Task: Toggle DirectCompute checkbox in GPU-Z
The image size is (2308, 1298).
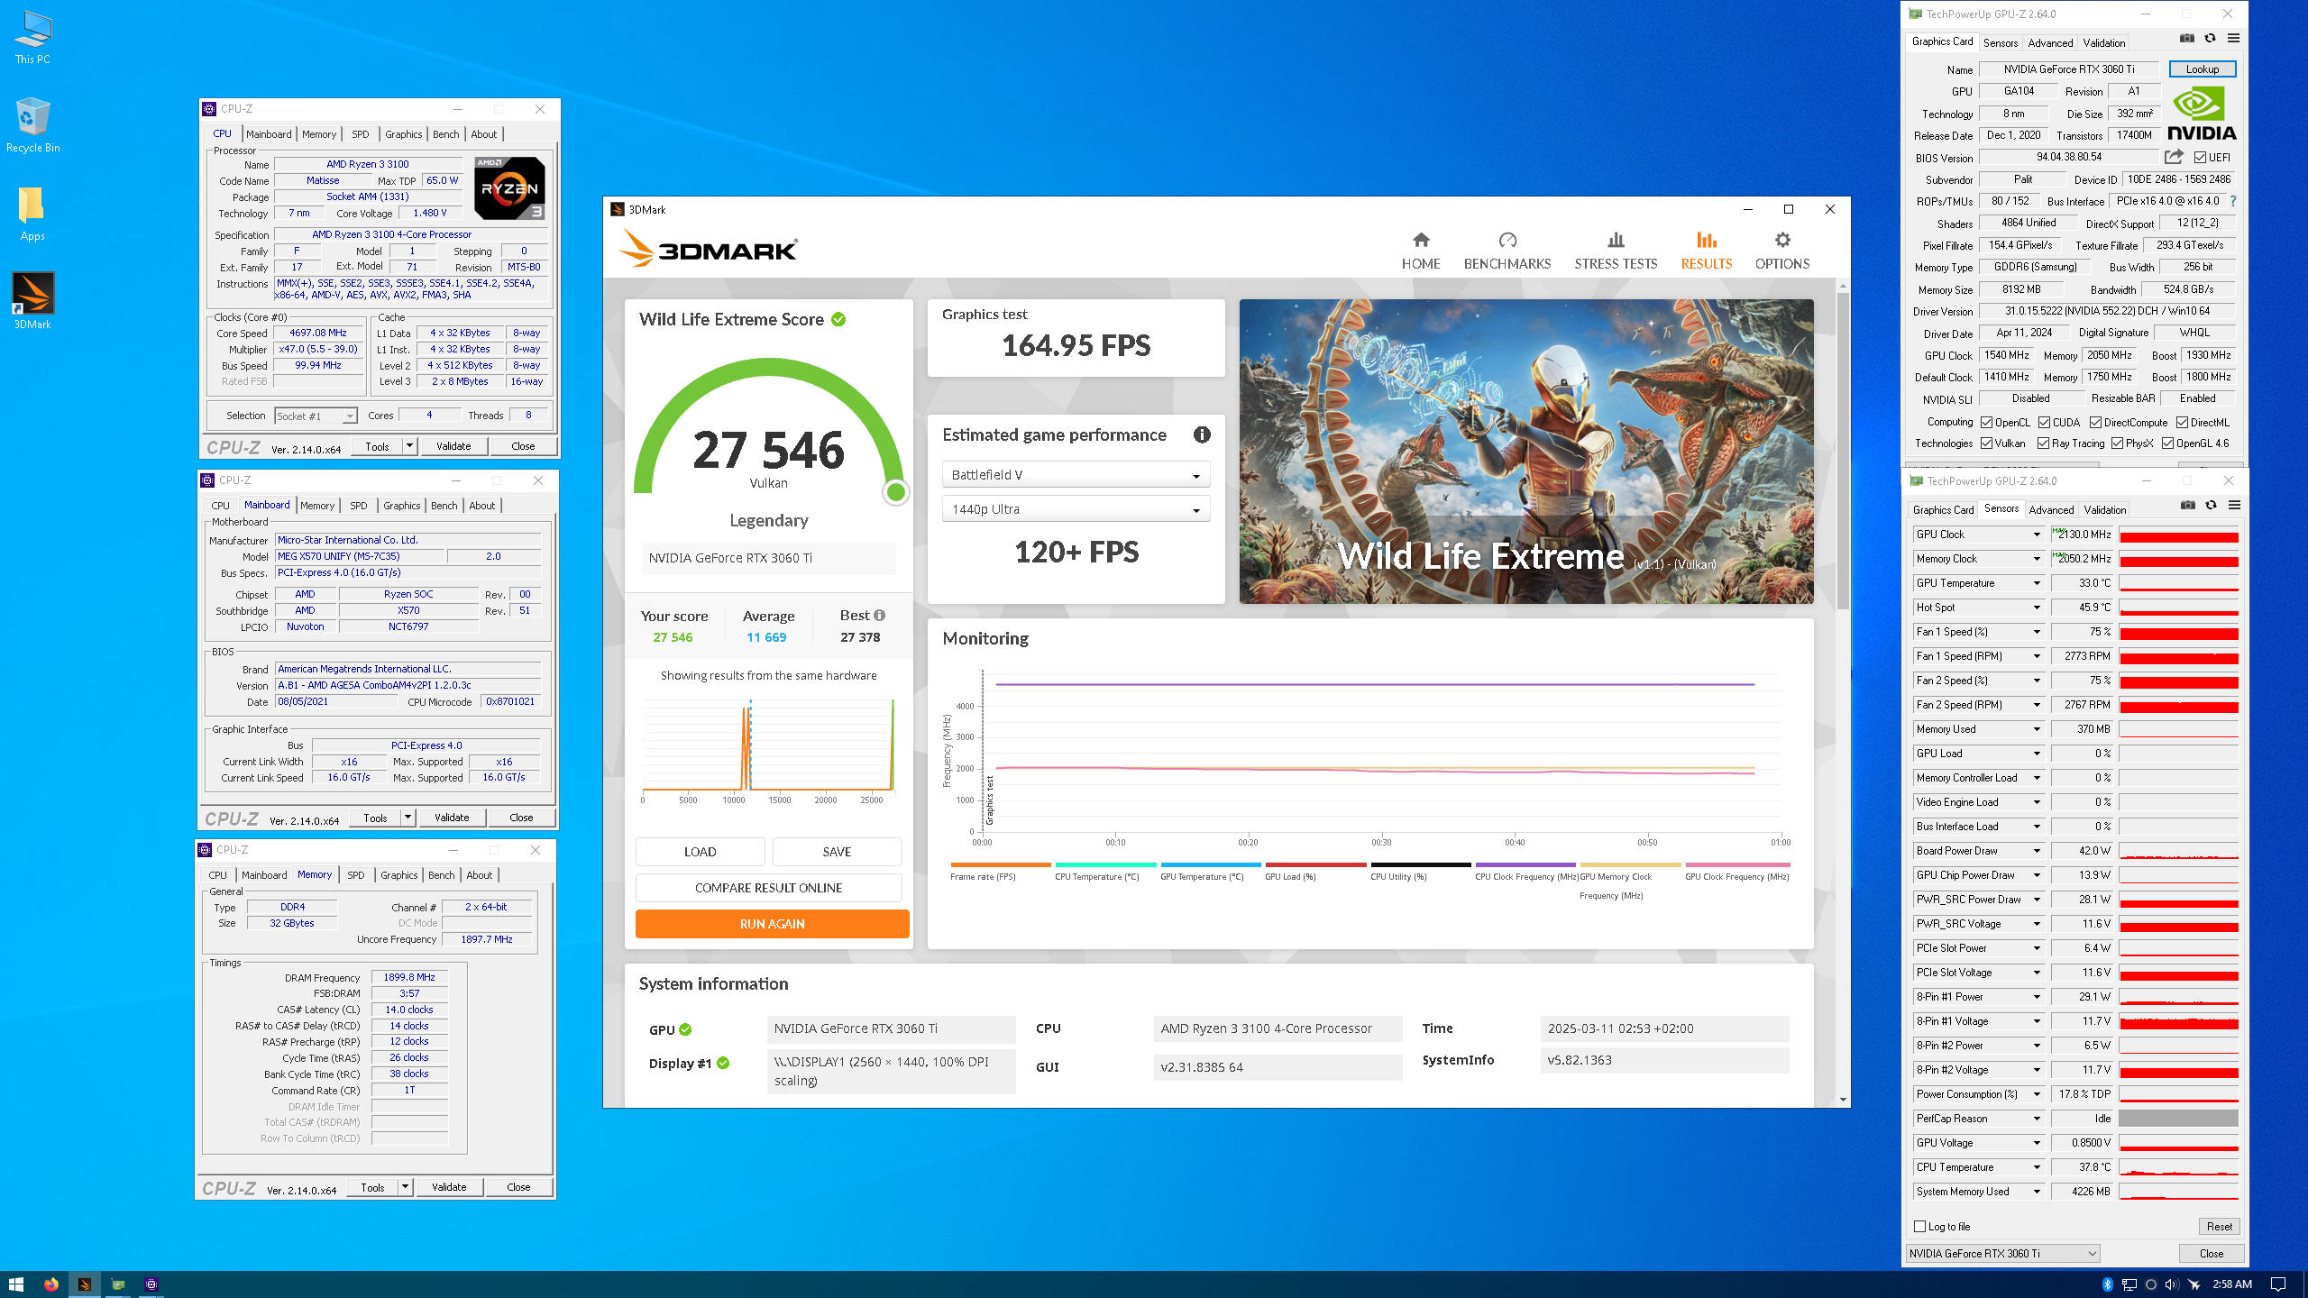Action: click(x=2095, y=422)
